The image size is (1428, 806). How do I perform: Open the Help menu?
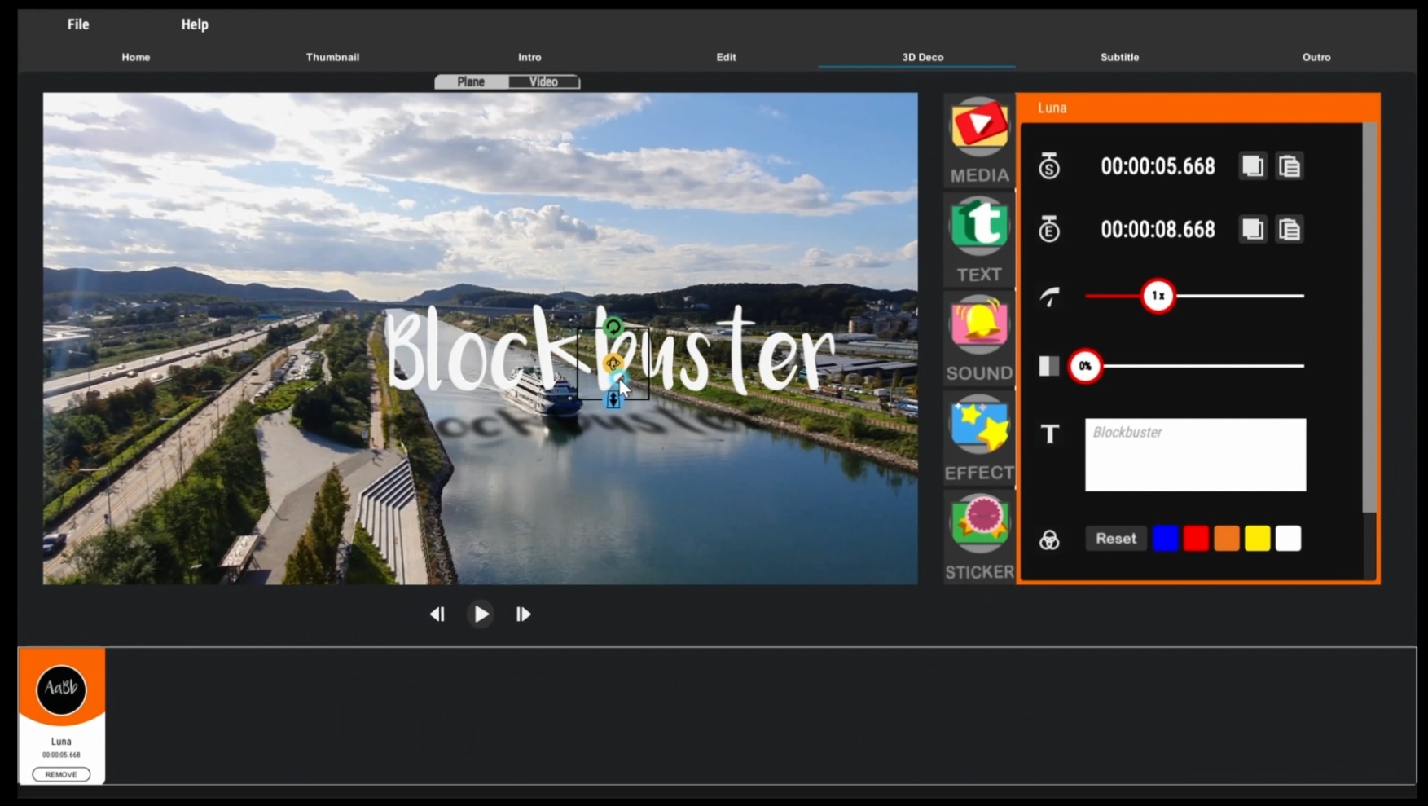(195, 24)
